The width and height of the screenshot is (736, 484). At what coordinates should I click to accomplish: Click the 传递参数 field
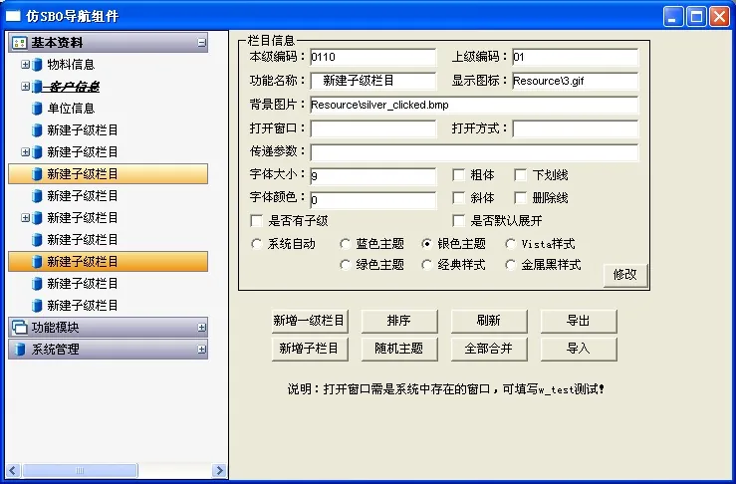(474, 152)
